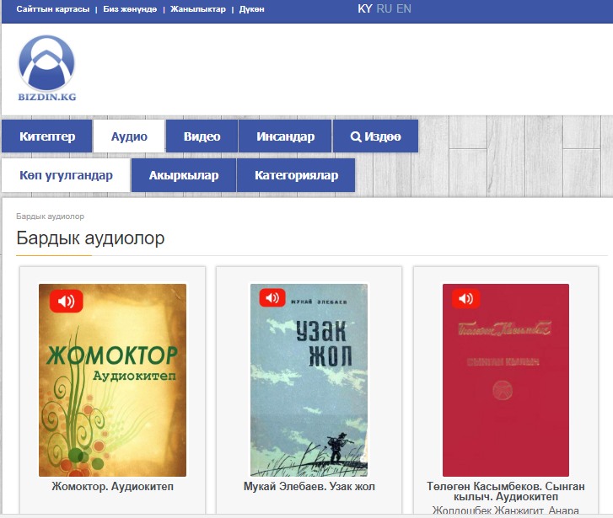The image size is (613, 518).
Task: Click the magnifier icon in Издөө button
Action: point(356,136)
